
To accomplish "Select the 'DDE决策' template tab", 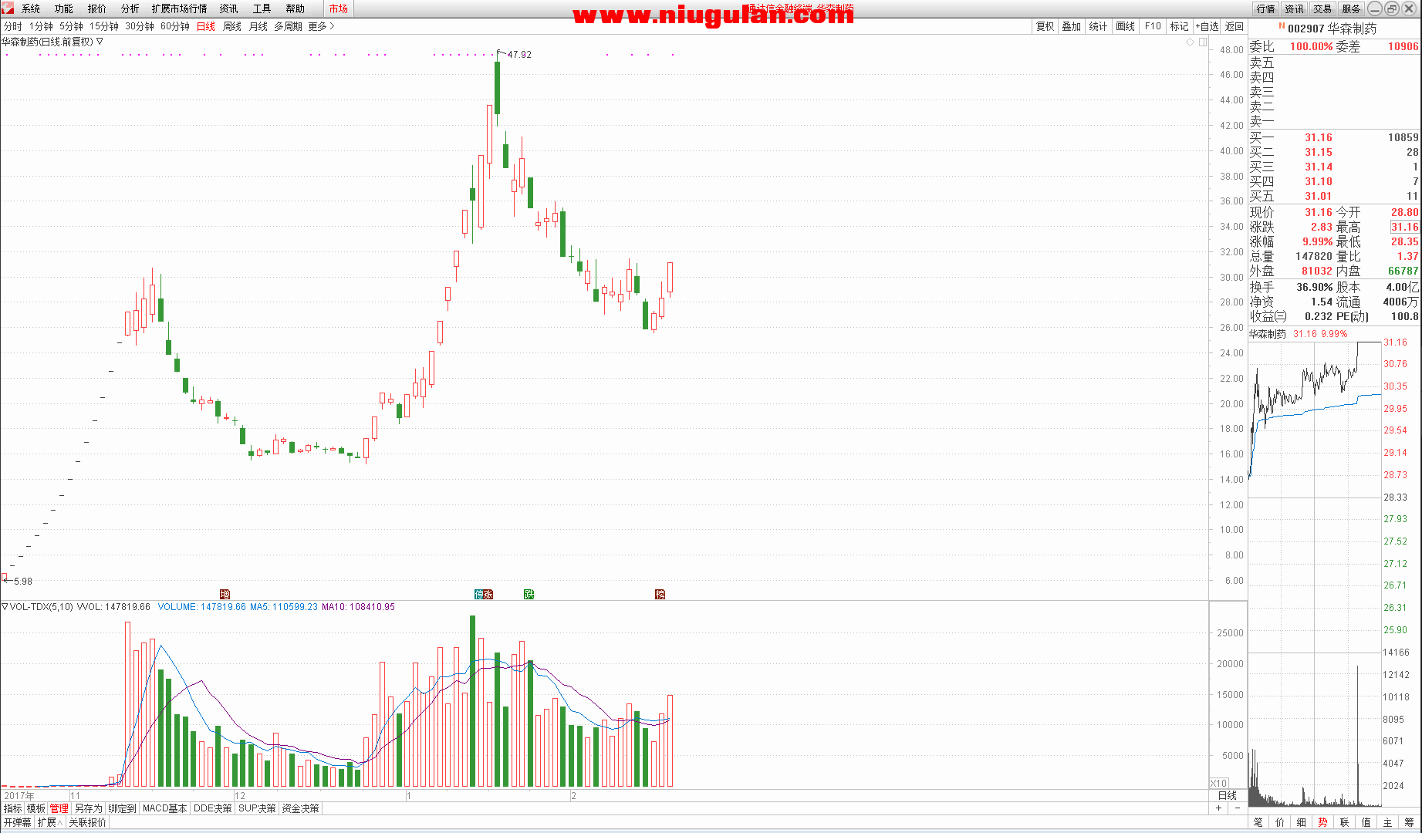I will tap(213, 808).
